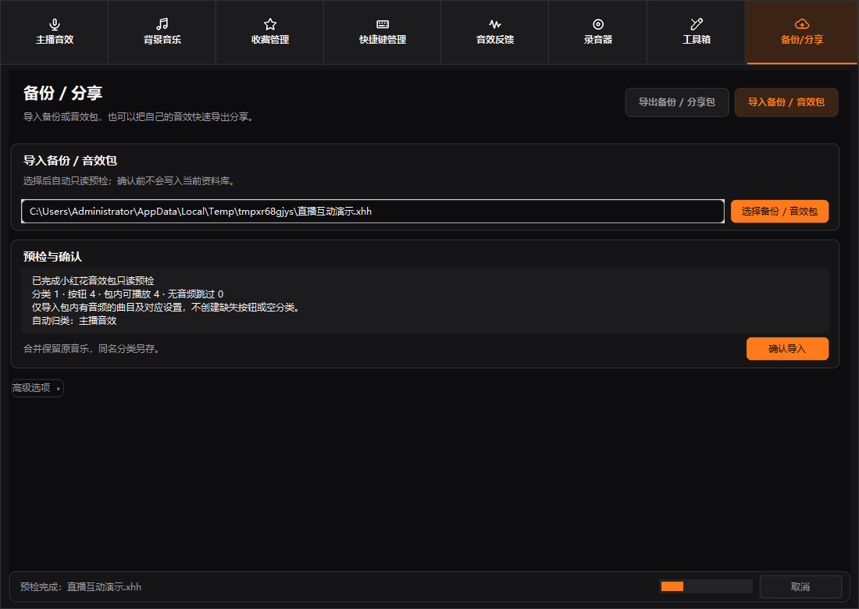Expand the 高级选项 section
Image resolution: width=859 pixels, height=609 pixels.
click(x=37, y=388)
